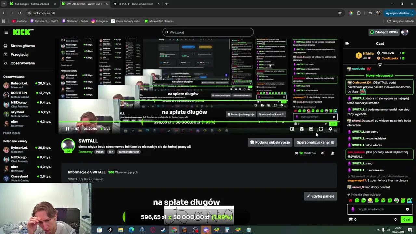The image size is (416, 234).
Task: Open YouTube bookmark
Action: tap(19, 21)
